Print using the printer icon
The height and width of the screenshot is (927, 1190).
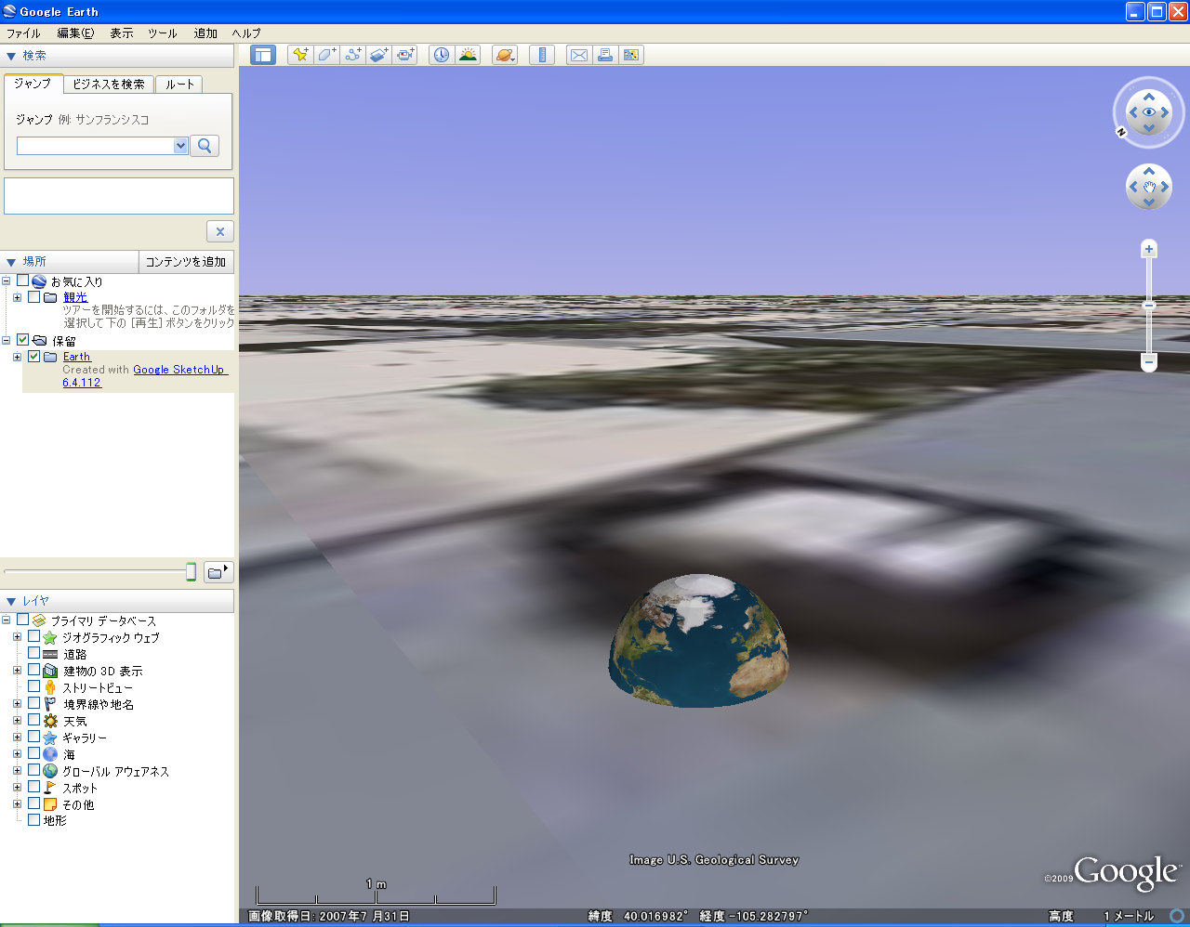605,55
